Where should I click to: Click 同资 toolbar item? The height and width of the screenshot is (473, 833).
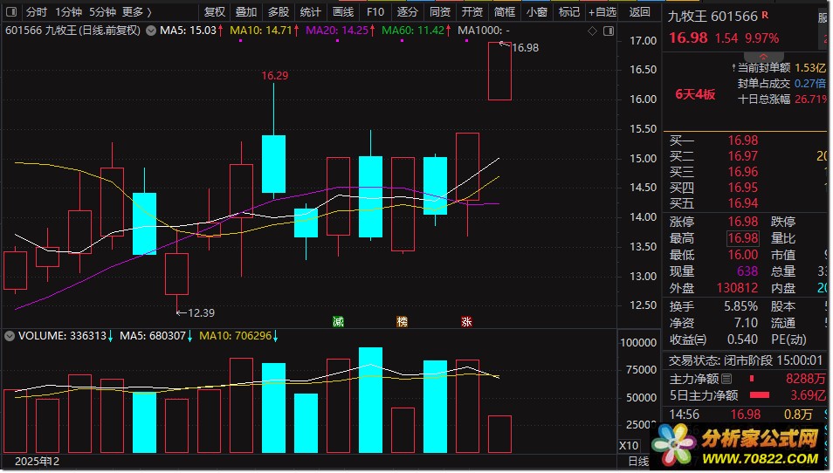pos(440,11)
